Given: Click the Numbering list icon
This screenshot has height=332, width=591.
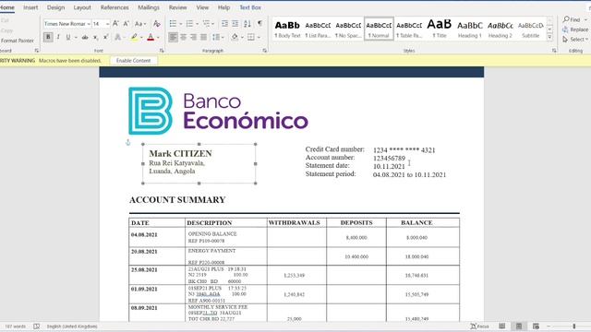Looking at the screenshot, I should tap(189, 23).
